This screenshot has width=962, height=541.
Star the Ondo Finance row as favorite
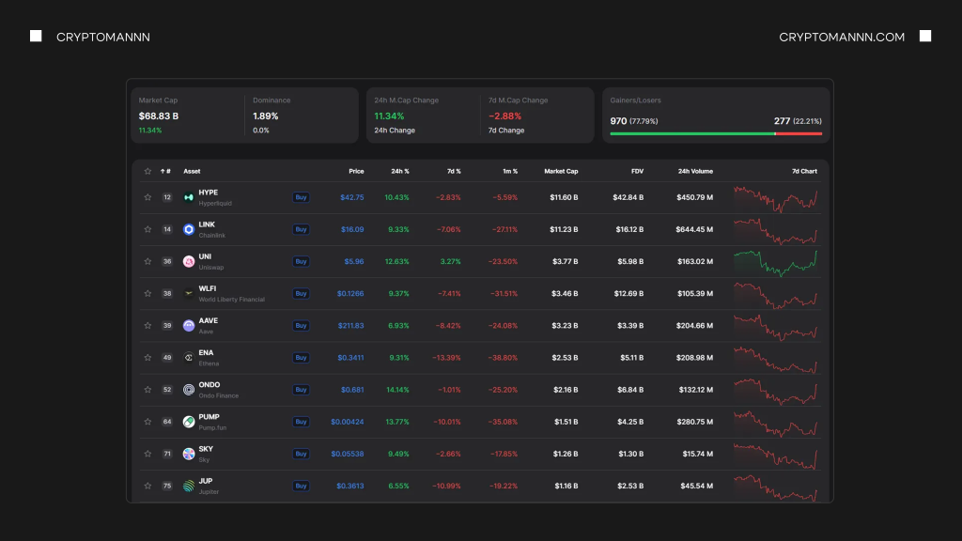pyautogui.click(x=147, y=390)
